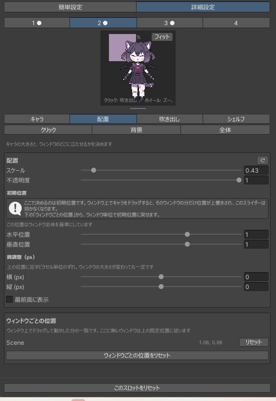Open the キャラ settings tab
The height and width of the screenshot is (401, 276).
pos(37,119)
